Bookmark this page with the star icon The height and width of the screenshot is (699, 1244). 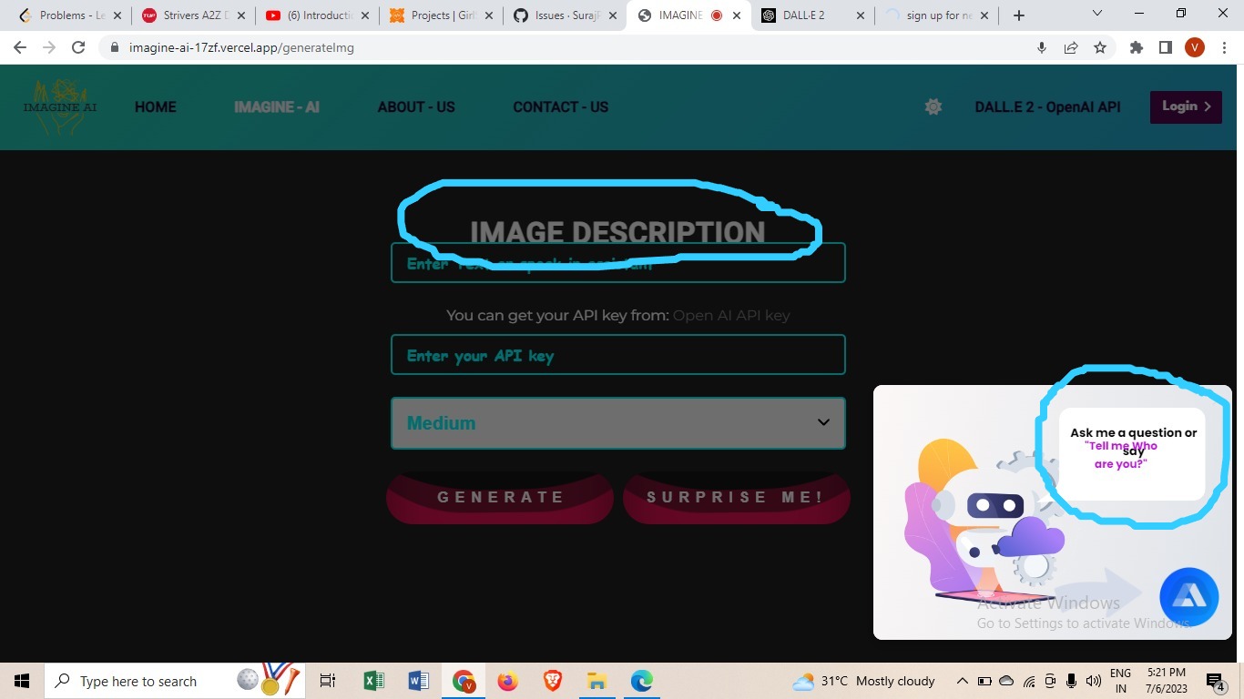coord(1100,47)
